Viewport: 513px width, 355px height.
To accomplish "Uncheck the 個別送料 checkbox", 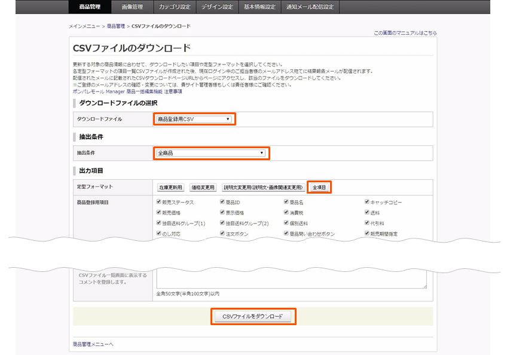I will [x=286, y=222].
